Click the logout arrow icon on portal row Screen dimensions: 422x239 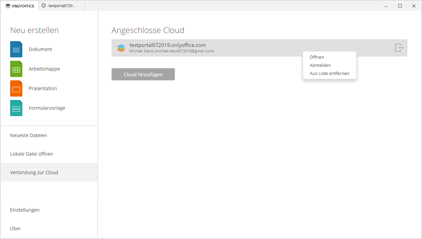point(399,48)
